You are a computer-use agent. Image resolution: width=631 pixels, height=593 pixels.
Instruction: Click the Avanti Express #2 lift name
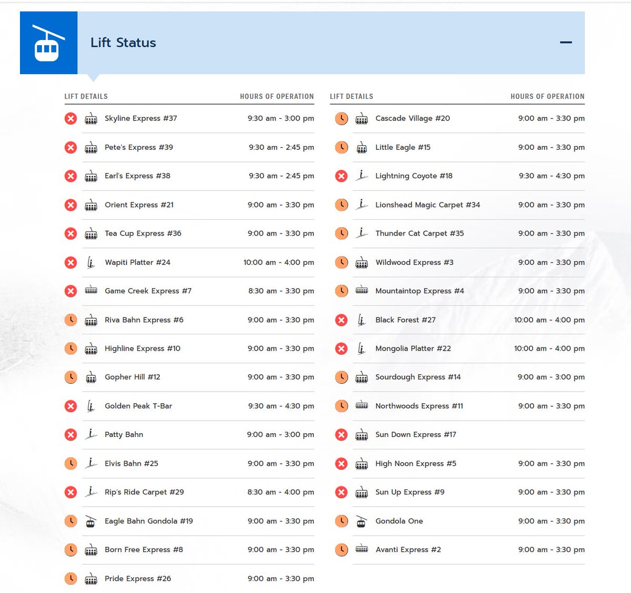(409, 550)
